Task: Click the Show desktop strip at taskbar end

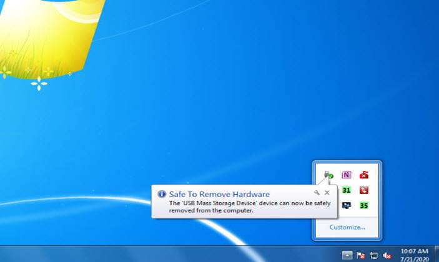Action: [436, 254]
